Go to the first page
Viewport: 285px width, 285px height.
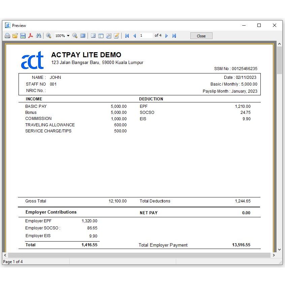127,36
